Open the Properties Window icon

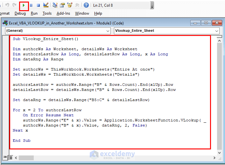[x=62, y=5]
